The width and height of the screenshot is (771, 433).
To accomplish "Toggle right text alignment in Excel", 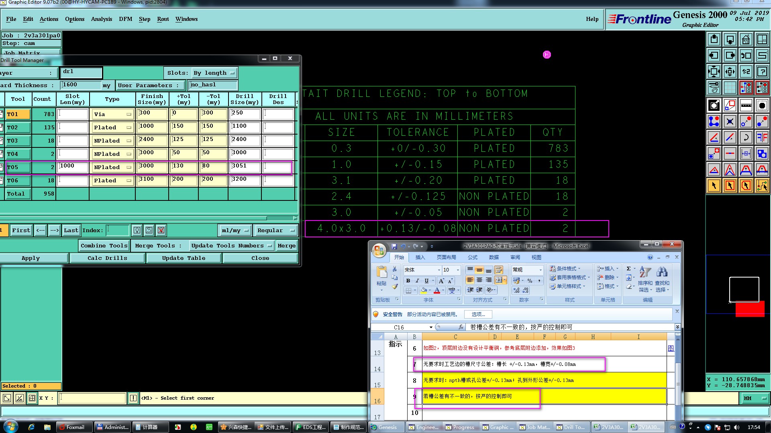I will coord(489,280).
